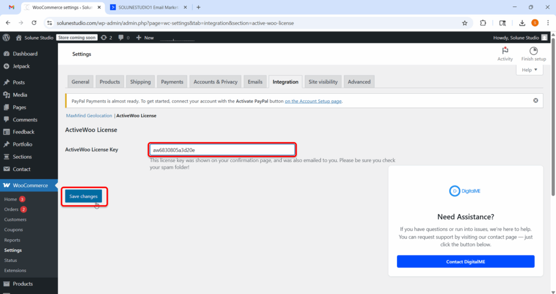Open the Chrome profile avatar
This screenshot has width=556, height=294.
(535, 23)
